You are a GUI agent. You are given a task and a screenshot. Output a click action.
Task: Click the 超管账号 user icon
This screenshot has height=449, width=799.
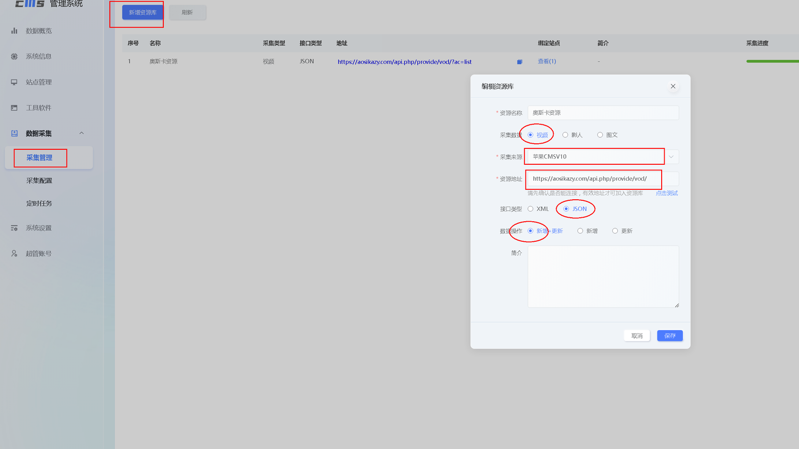14,254
